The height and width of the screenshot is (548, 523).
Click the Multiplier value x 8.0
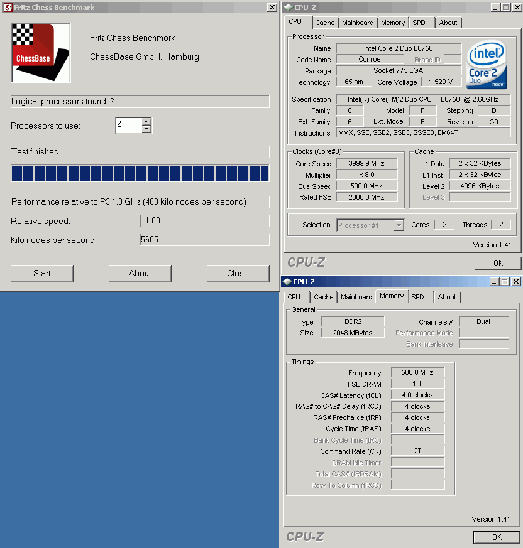367,175
